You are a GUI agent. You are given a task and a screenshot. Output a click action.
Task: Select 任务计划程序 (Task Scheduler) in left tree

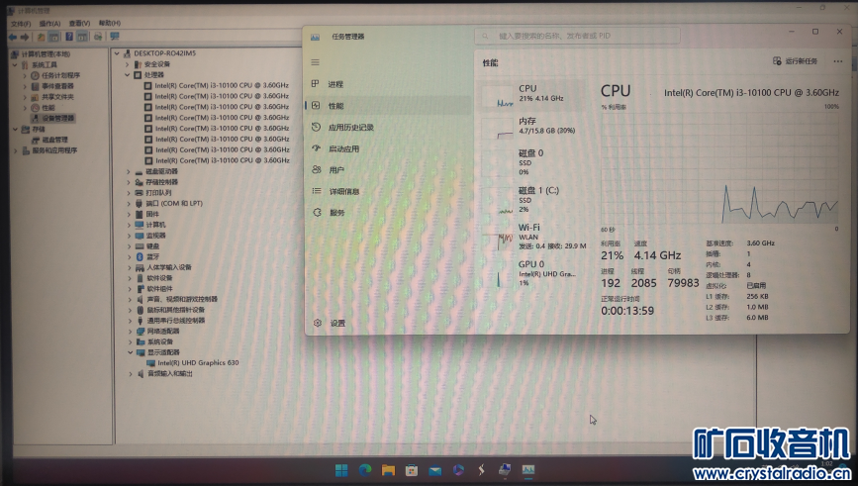tap(60, 75)
